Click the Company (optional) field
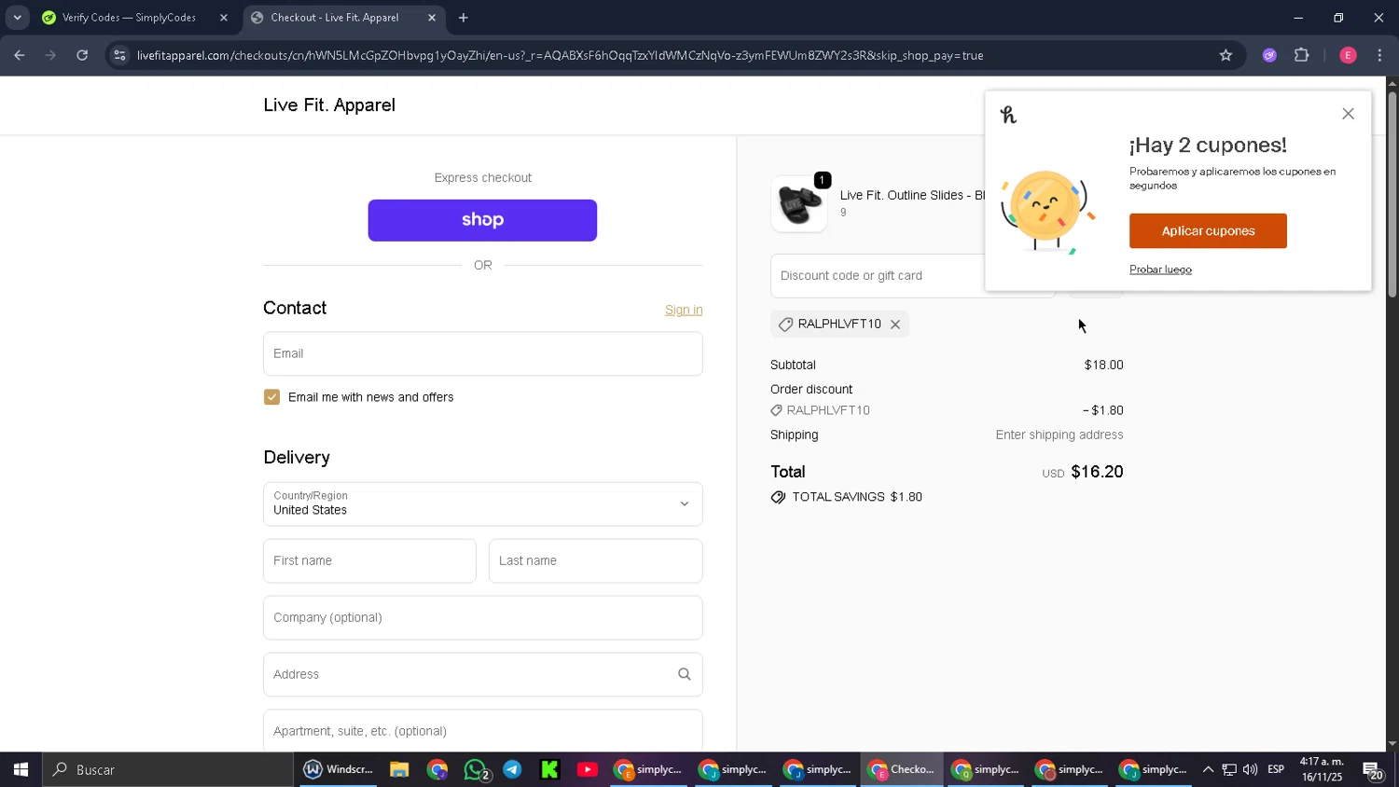 (x=482, y=617)
